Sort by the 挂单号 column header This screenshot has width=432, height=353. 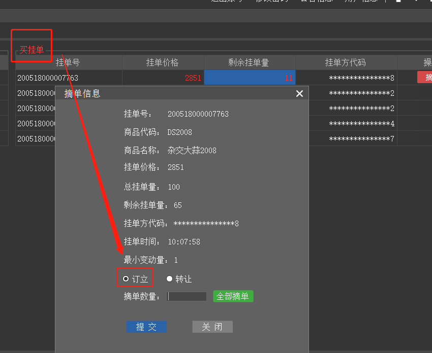(68, 63)
